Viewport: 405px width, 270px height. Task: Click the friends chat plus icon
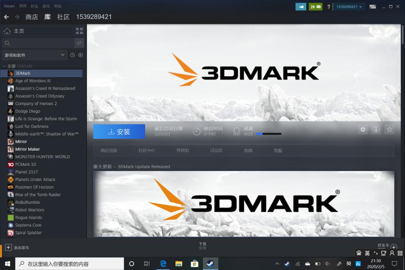click(394, 247)
